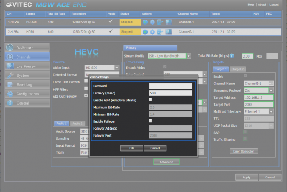
Task: Open settings gear for 2-H.264 channel
Action: coord(152,32)
